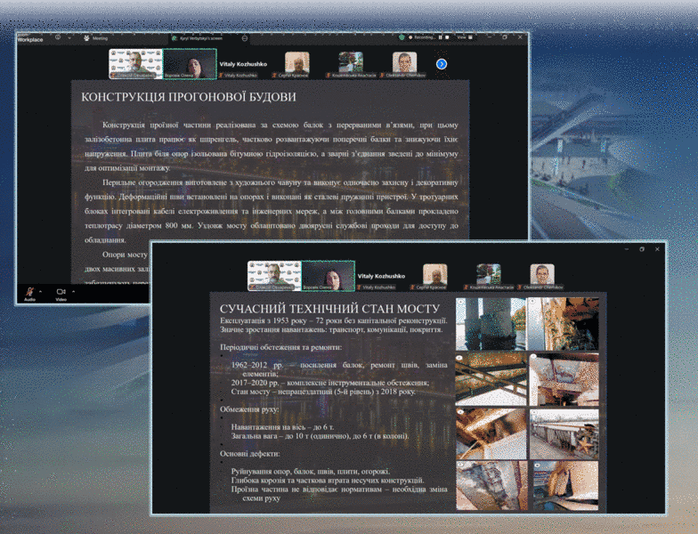
Task: Stop the recording in top bar
Action: (x=449, y=37)
